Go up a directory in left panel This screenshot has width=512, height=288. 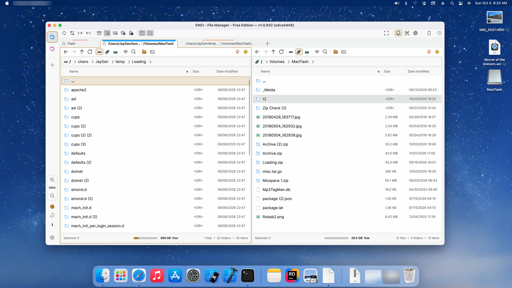click(x=82, y=52)
